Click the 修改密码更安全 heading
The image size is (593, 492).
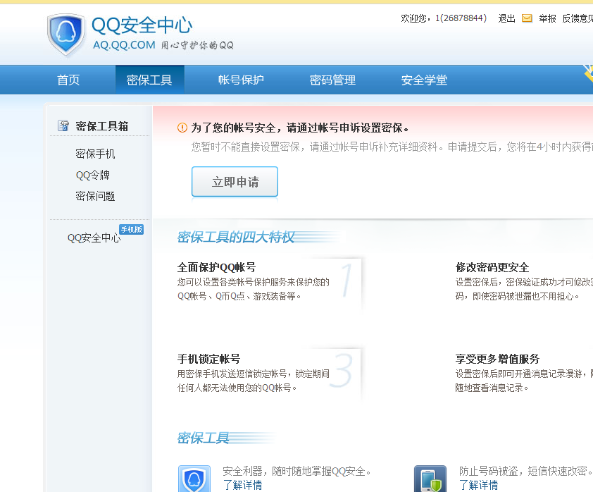point(492,267)
